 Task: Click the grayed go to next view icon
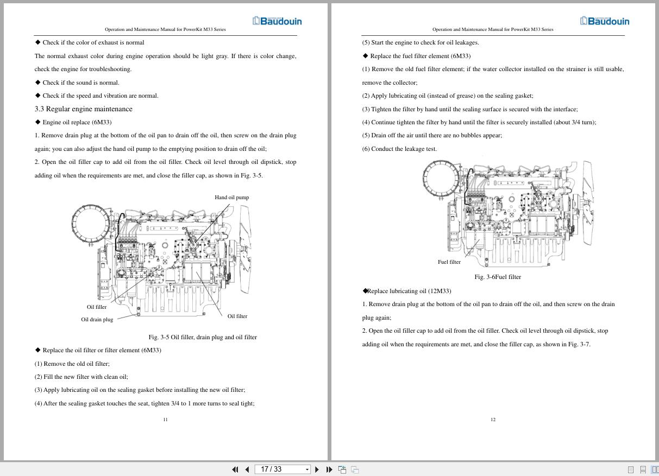point(355,469)
